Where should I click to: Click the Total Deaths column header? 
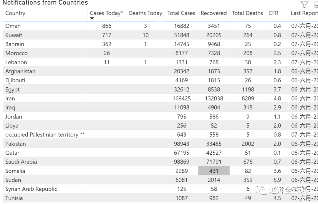tap(247, 13)
